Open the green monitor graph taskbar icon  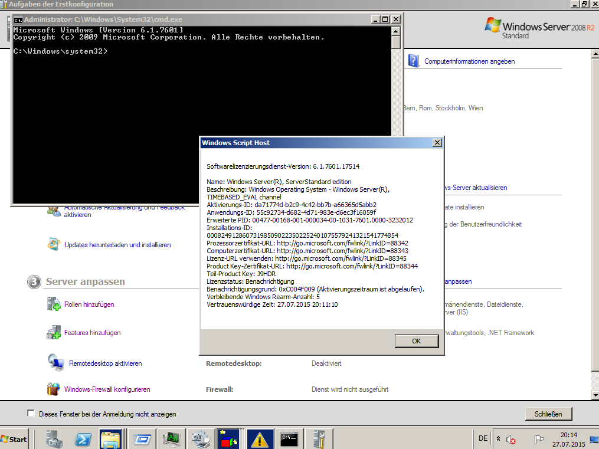(171, 439)
